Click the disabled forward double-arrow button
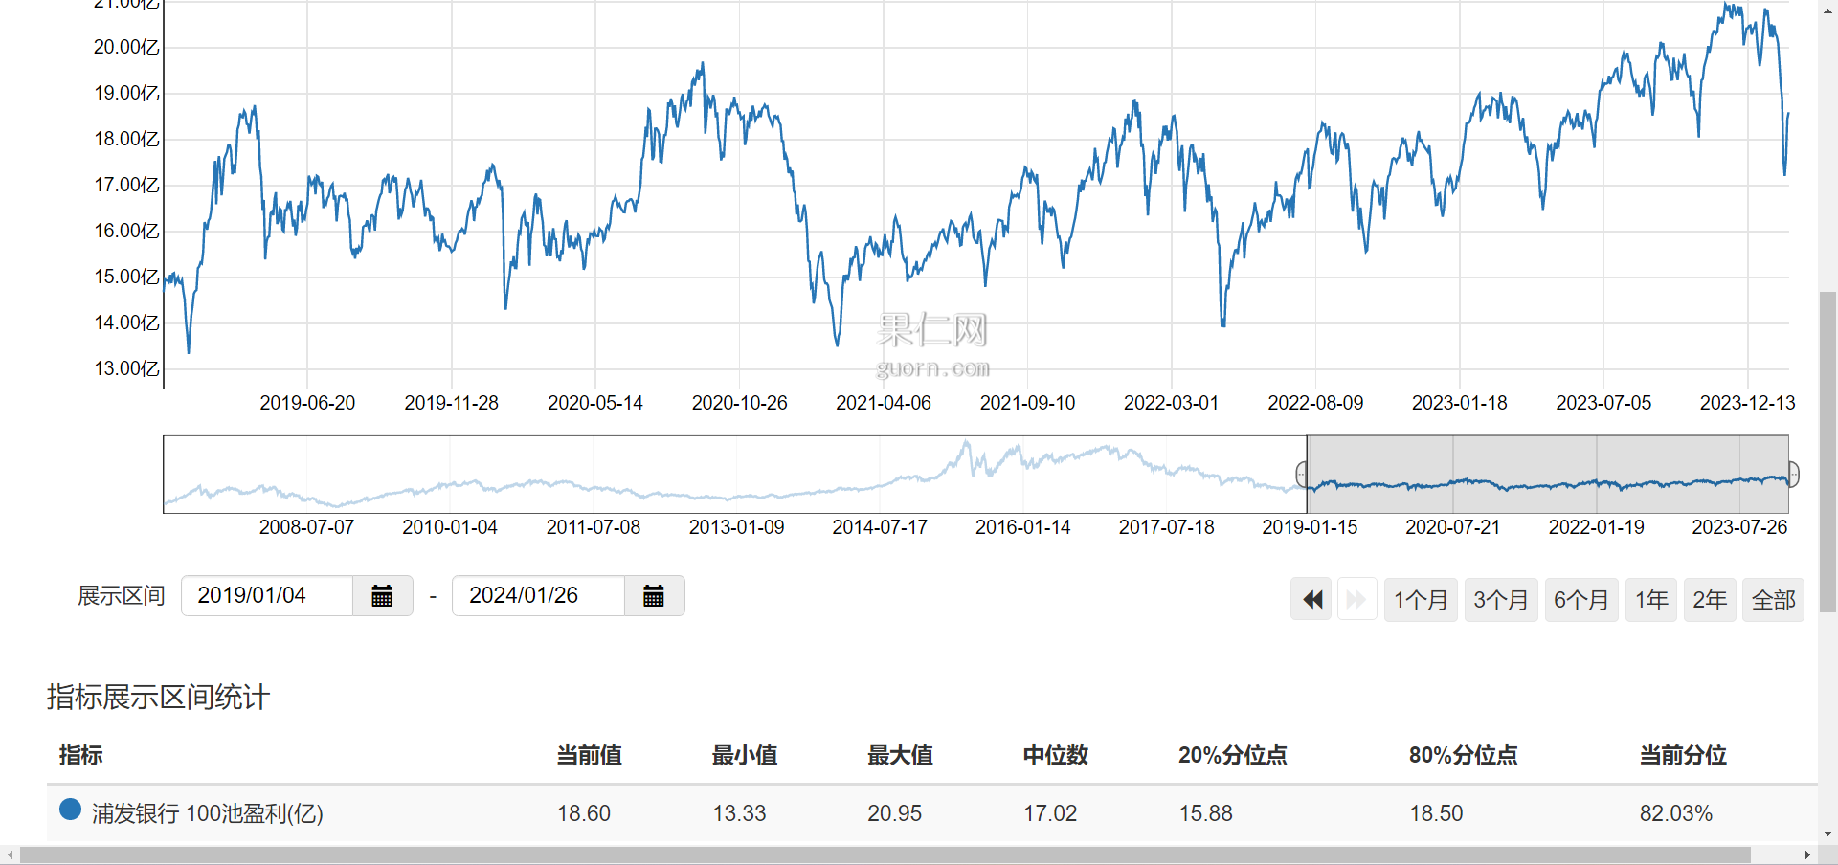Image resolution: width=1838 pixels, height=865 pixels. tap(1356, 600)
